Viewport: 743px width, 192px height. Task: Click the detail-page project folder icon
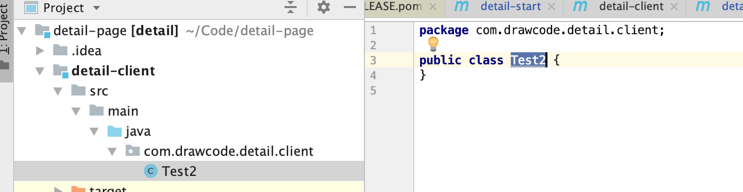coord(43,31)
